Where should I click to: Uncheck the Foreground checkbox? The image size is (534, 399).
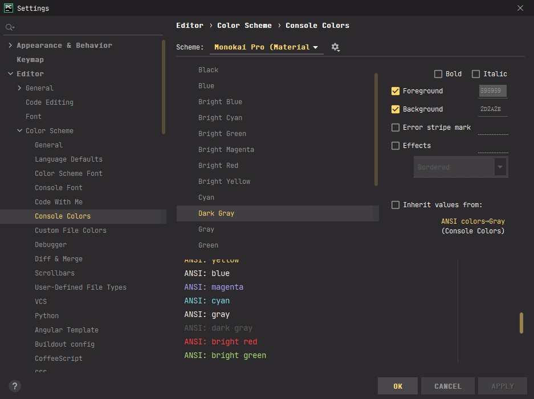[396, 91]
